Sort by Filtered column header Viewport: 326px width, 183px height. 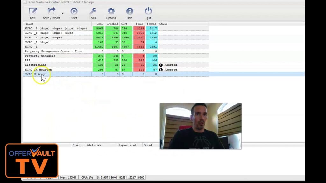point(152,24)
